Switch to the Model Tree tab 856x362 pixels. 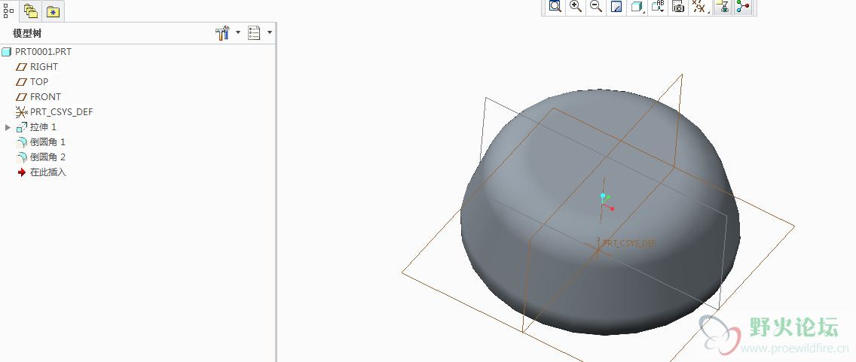[x=8, y=11]
